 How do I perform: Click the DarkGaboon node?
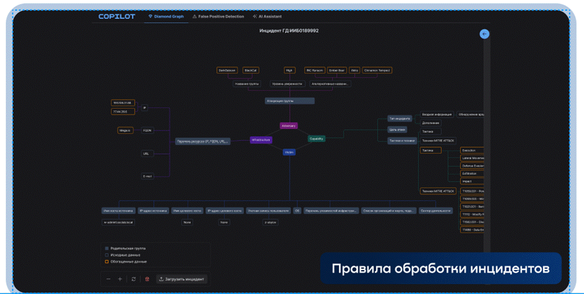tap(227, 70)
